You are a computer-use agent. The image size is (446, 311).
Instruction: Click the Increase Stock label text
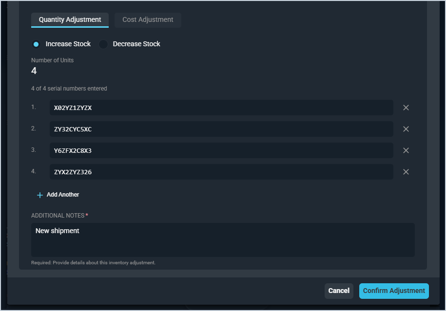coord(68,44)
